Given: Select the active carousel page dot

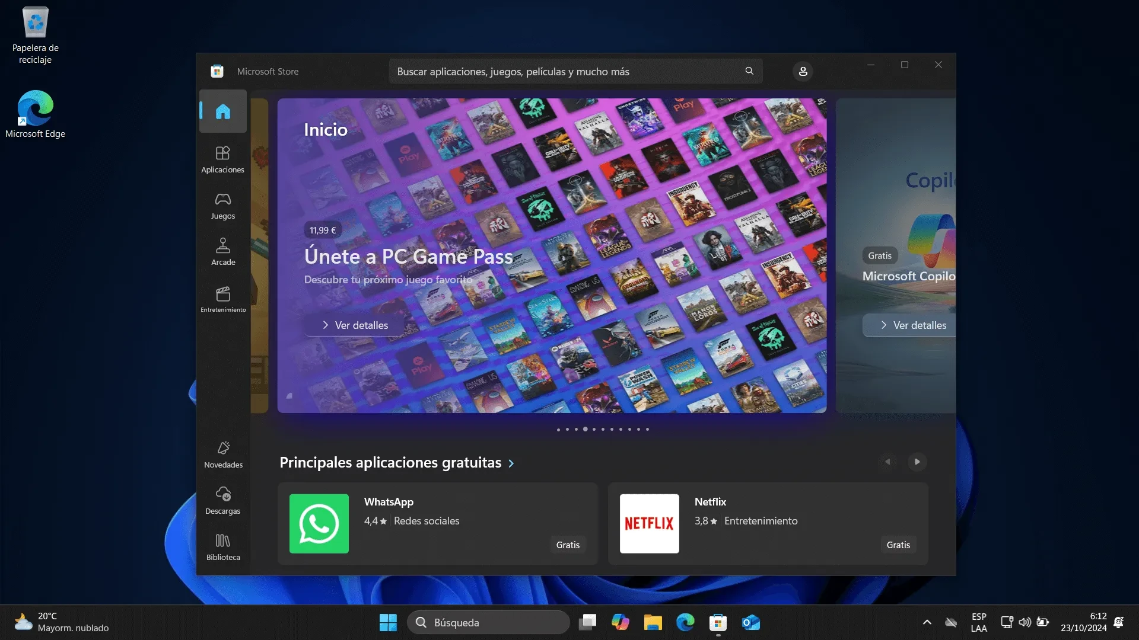Looking at the screenshot, I should tap(585, 429).
